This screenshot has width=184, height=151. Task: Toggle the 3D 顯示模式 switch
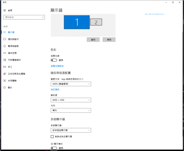(x=54, y=148)
